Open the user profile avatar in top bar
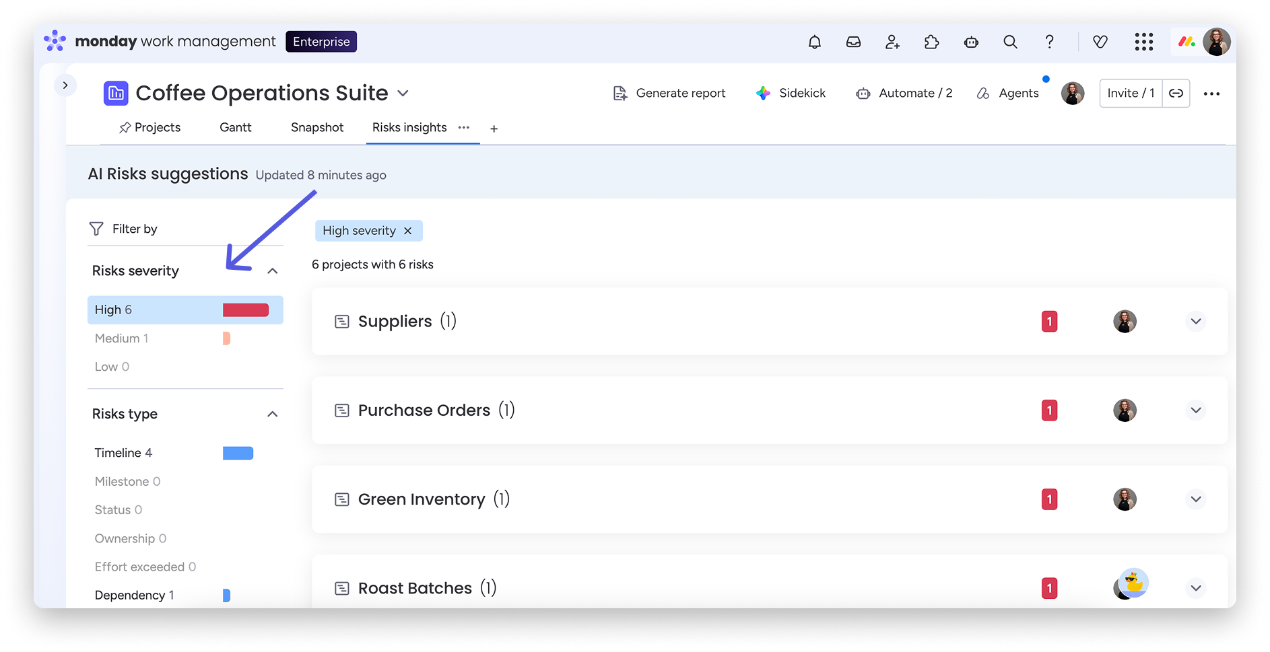The height and width of the screenshot is (652, 1270). point(1217,42)
